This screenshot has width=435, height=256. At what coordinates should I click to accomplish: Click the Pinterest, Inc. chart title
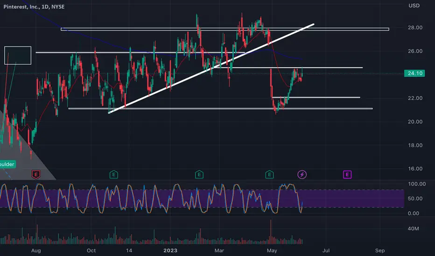coord(34,7)
